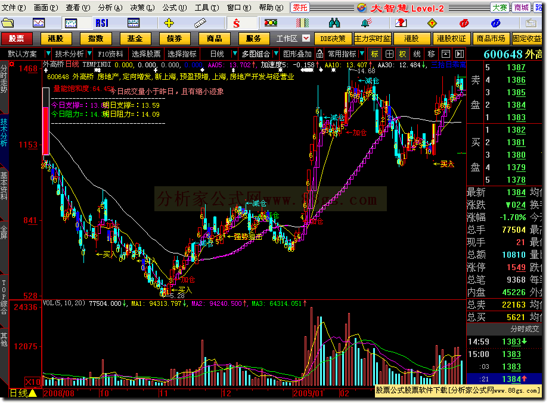
Task: Expand the 日线 period dropdown arrow
Action: pyautogui.click(x=235, y=54)
